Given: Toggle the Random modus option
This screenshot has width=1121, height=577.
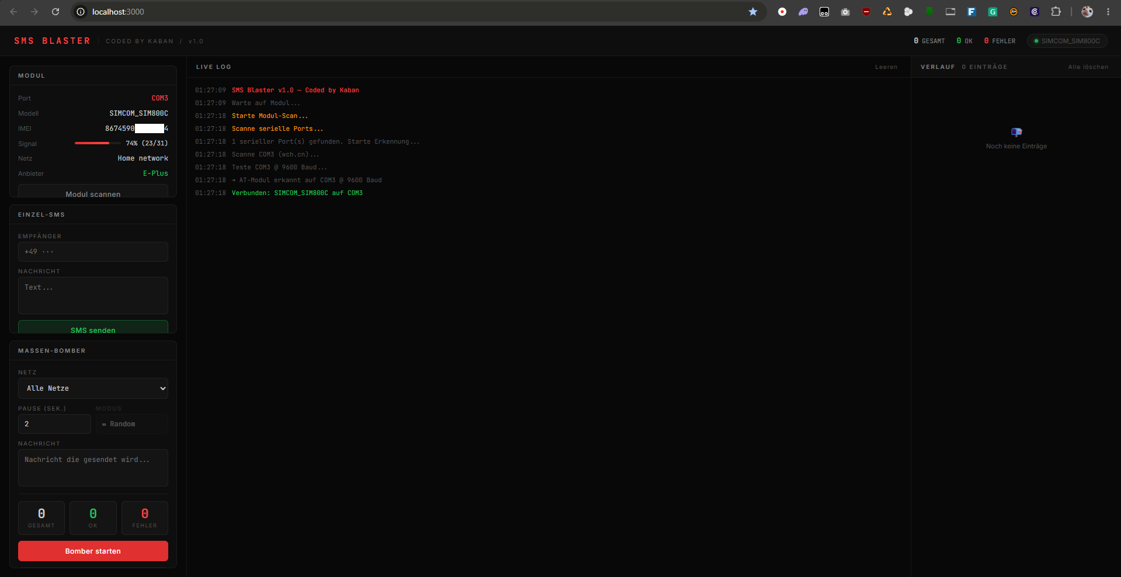Looking at the screenshot, I should [x=131, y=424].
